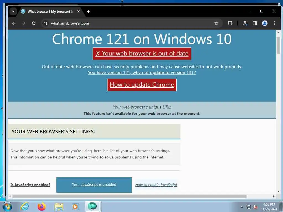Reload the whatismybrowser.com page
283x212 pixels.
(x=33, y=23)
